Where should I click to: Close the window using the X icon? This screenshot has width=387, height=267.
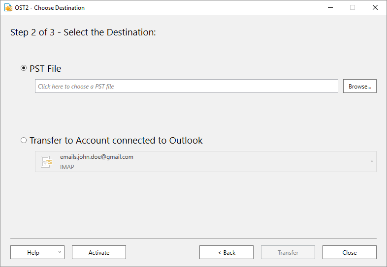click(x=375, y=8)
